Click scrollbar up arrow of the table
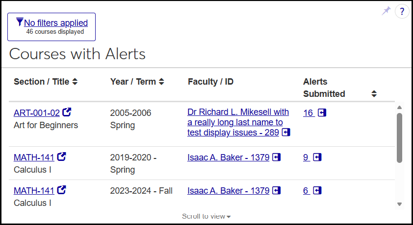 click(x=400, y=108)
